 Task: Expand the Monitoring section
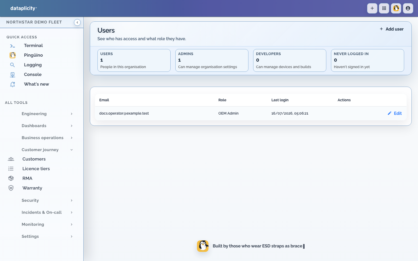[x=47, y=224]
